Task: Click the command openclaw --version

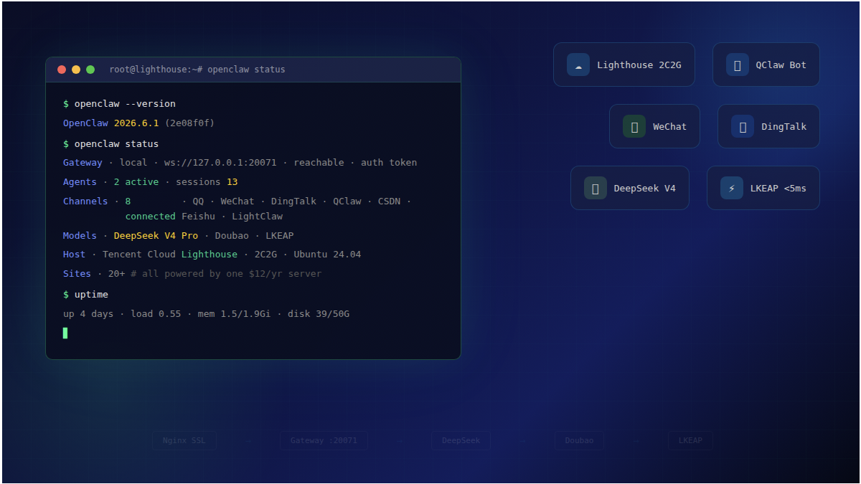Action: coord(125,104)
